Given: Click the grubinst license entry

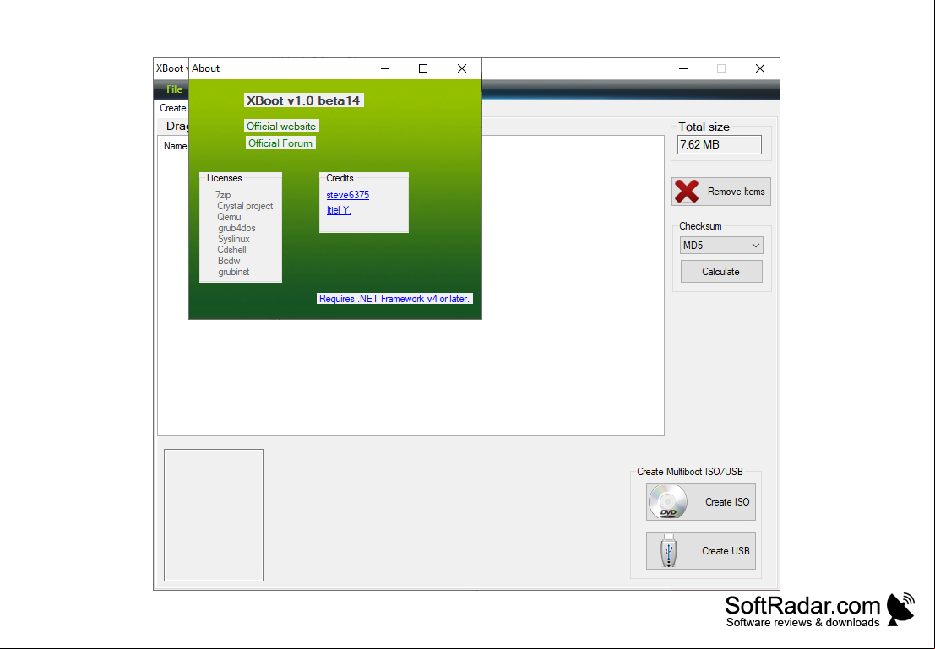Looking at the screenshot, I should coord(234,272).
